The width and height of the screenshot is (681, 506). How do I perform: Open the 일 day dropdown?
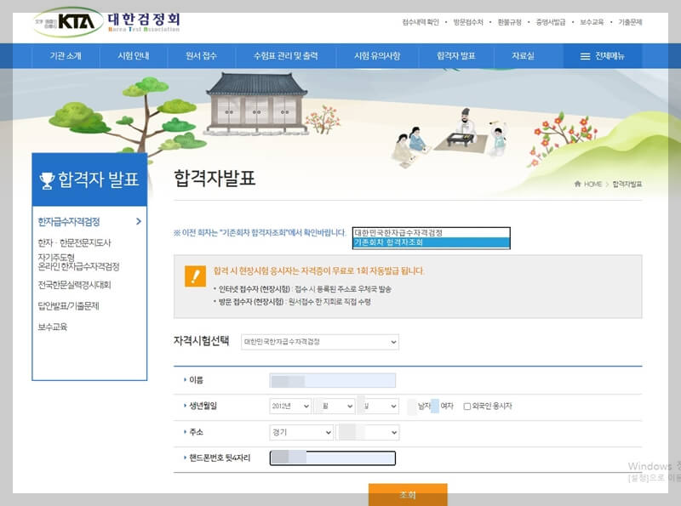tap(378, 405)
